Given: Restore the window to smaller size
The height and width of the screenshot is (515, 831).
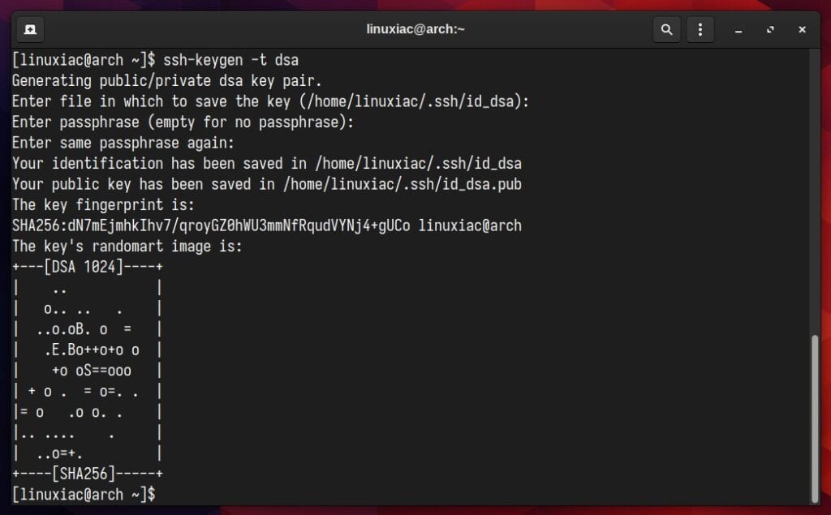Looking at the screenshot, I should [x=770, y=29].
